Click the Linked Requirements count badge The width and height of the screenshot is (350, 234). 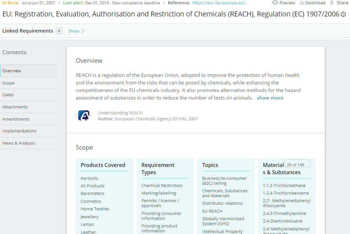coord(59,31)
